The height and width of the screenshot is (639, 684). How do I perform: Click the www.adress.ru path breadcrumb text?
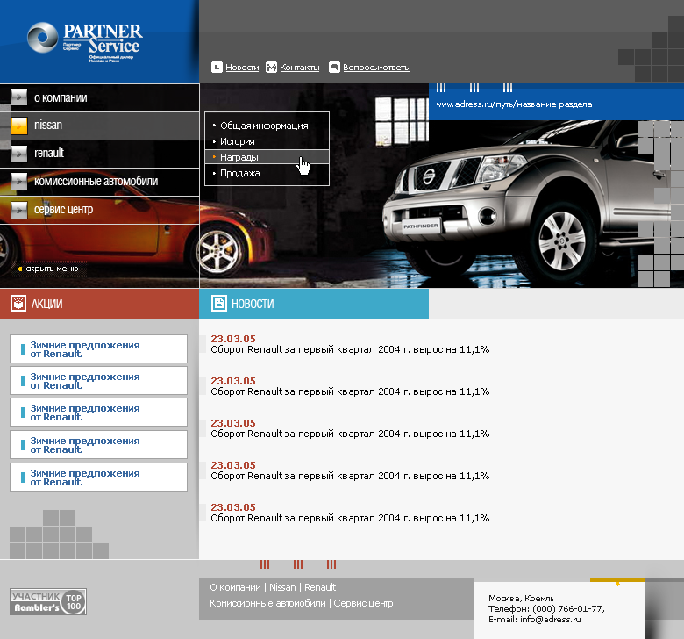click(x=514, y=104)
